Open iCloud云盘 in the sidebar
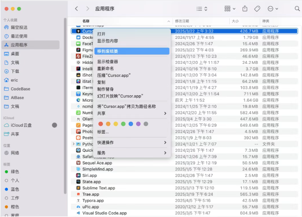 click(31, 125)
